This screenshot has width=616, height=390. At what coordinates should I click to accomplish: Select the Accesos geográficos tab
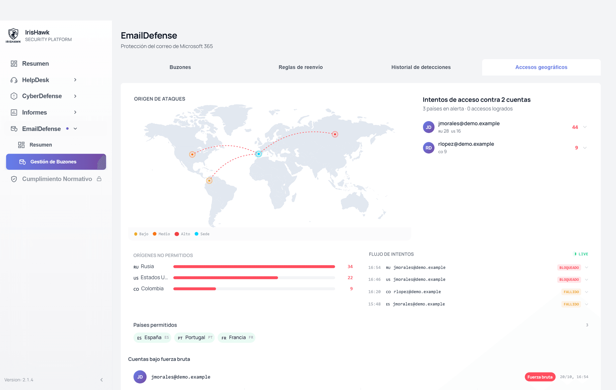tap(541, 67)
